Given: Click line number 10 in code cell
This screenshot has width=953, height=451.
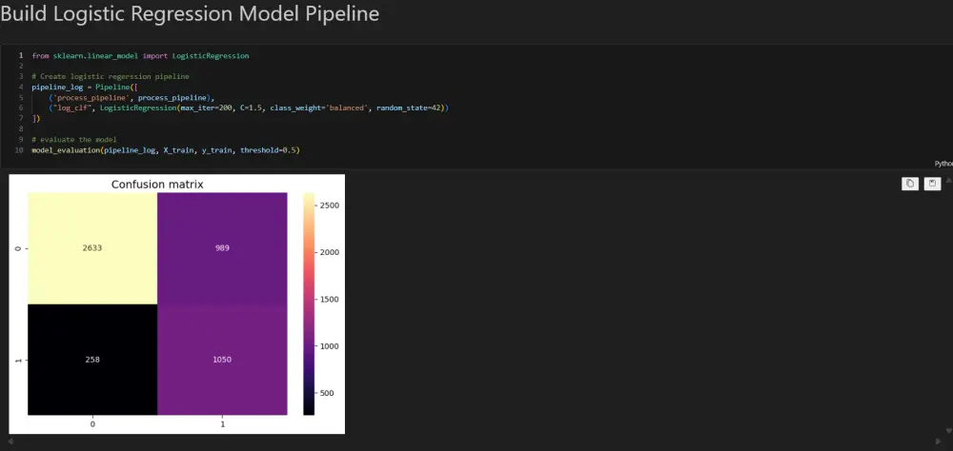Looking at the screenshot, I should [19, 150].
